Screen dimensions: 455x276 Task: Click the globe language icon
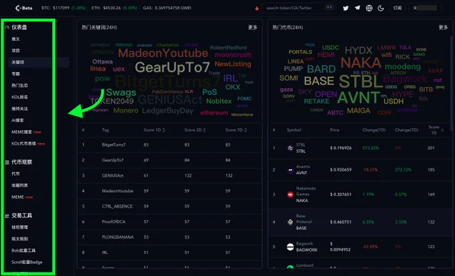(x=369, y=8)
